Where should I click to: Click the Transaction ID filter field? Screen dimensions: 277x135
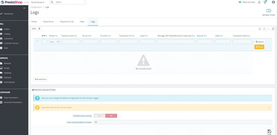pyautogui.click(x=128, y=42)
